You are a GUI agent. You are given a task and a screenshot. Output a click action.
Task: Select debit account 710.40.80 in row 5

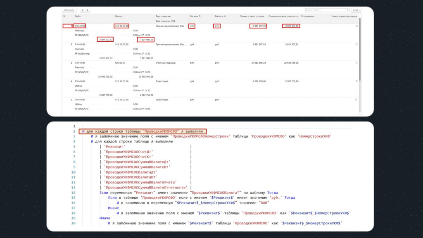coord(80,100)
